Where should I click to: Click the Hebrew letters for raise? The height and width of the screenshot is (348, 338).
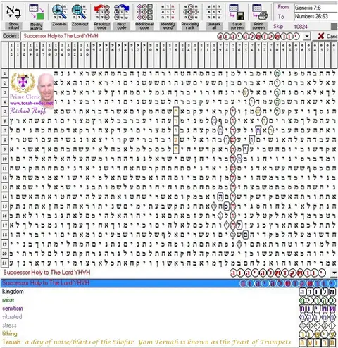[318, 301]
